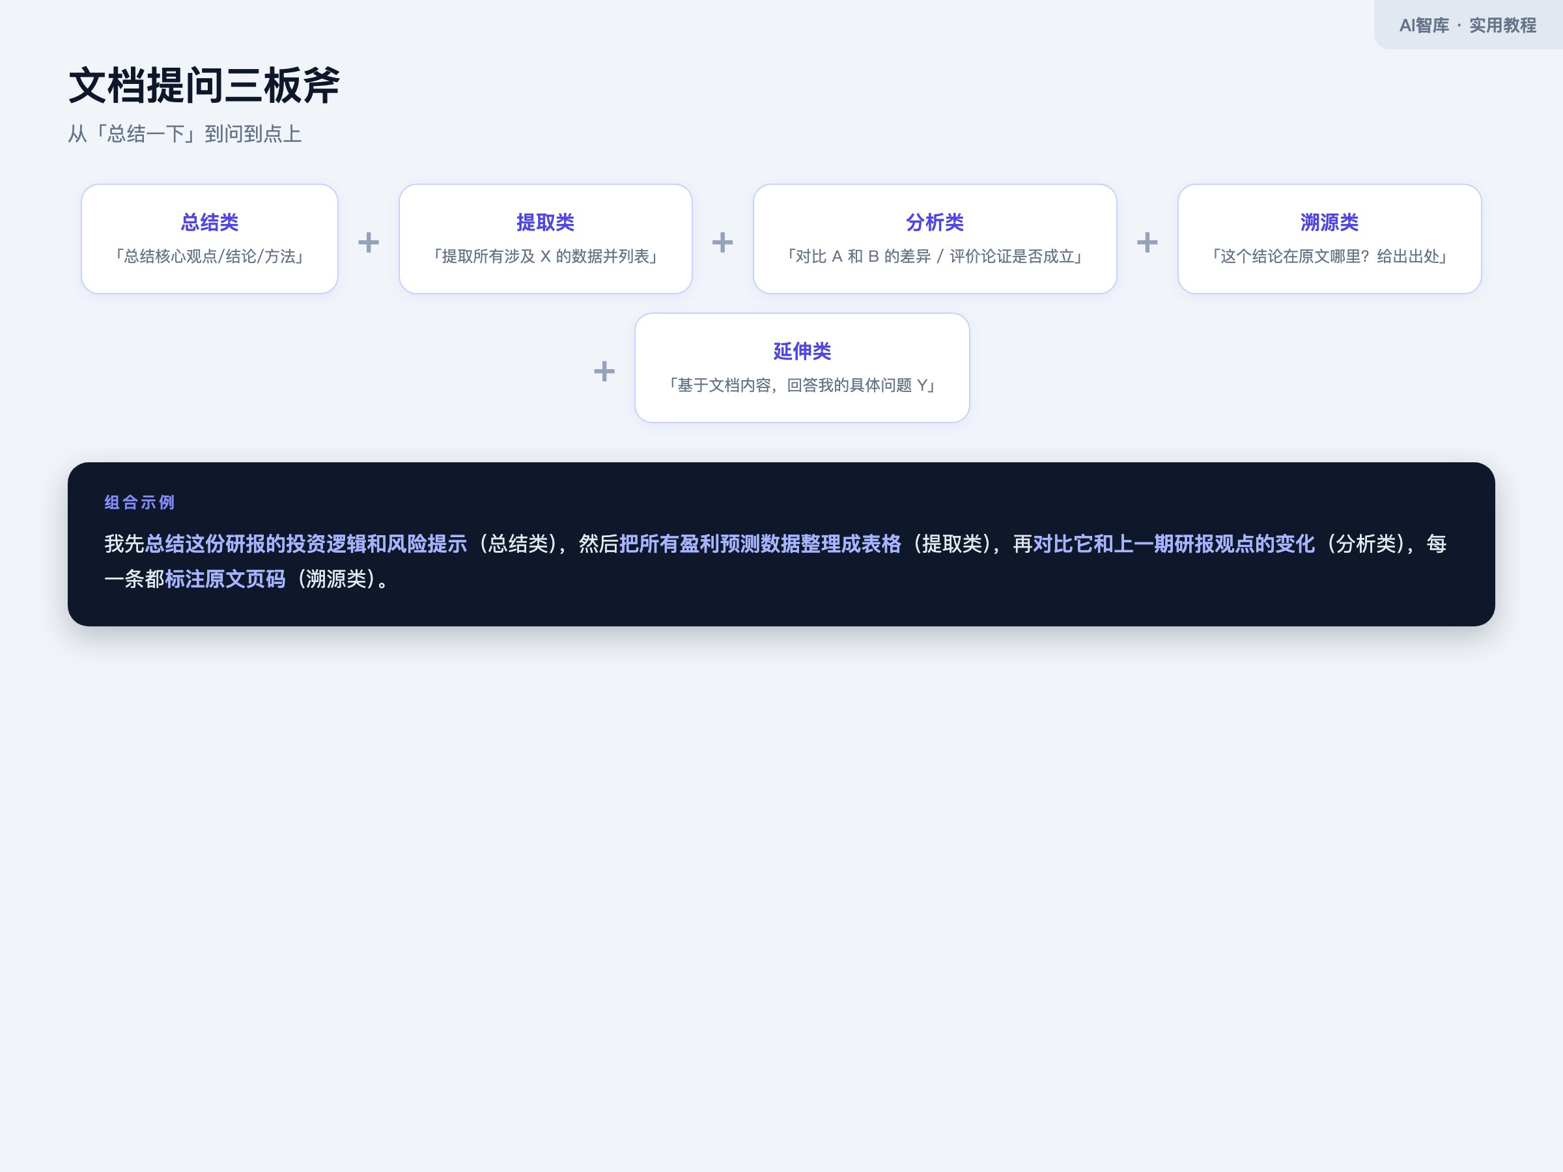1563x1172 pixels.
Task: Select text 「提取所有涉及 X 的数据并列表」
Action: point(546,257)
